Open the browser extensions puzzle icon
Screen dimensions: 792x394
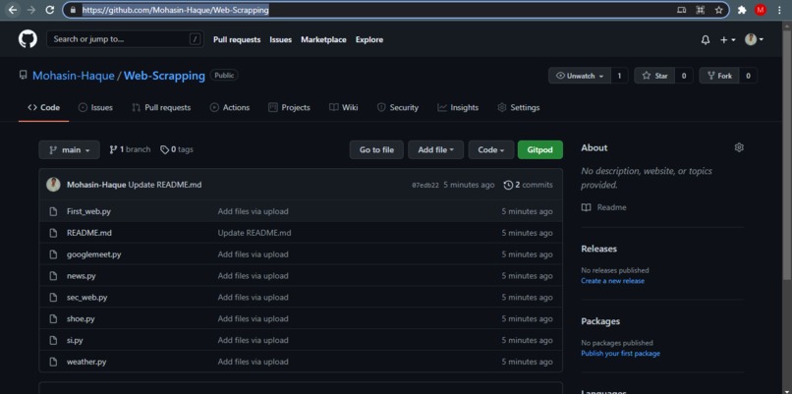click(742, 10)
